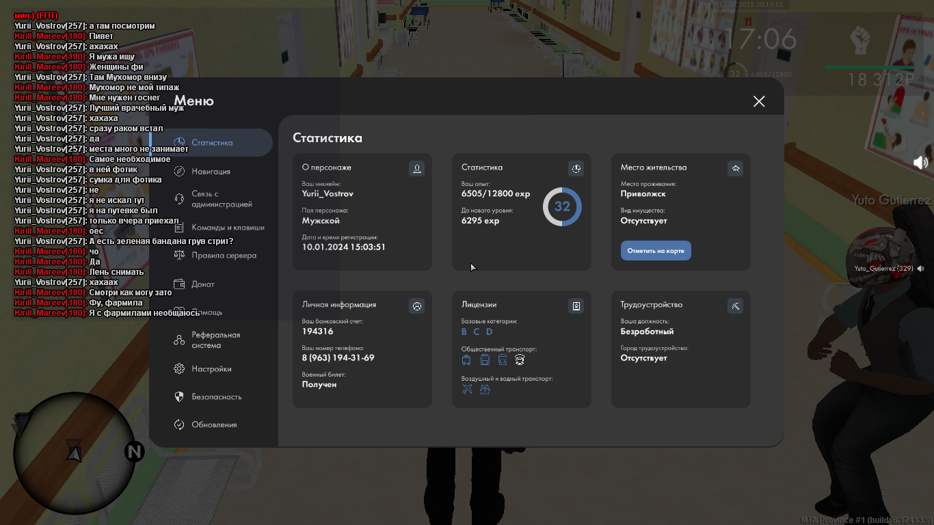Click the house icon in Место жительства card
The width and height of the screenshot is (934, 525).
[x=736, y=168]
